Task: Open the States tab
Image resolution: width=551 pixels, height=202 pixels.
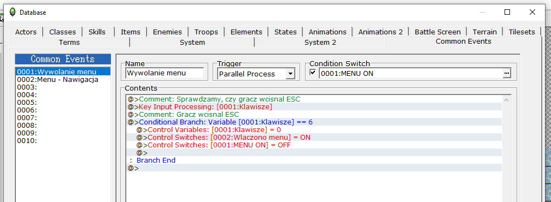Action: pyautogui.click(x=285, y=32)
